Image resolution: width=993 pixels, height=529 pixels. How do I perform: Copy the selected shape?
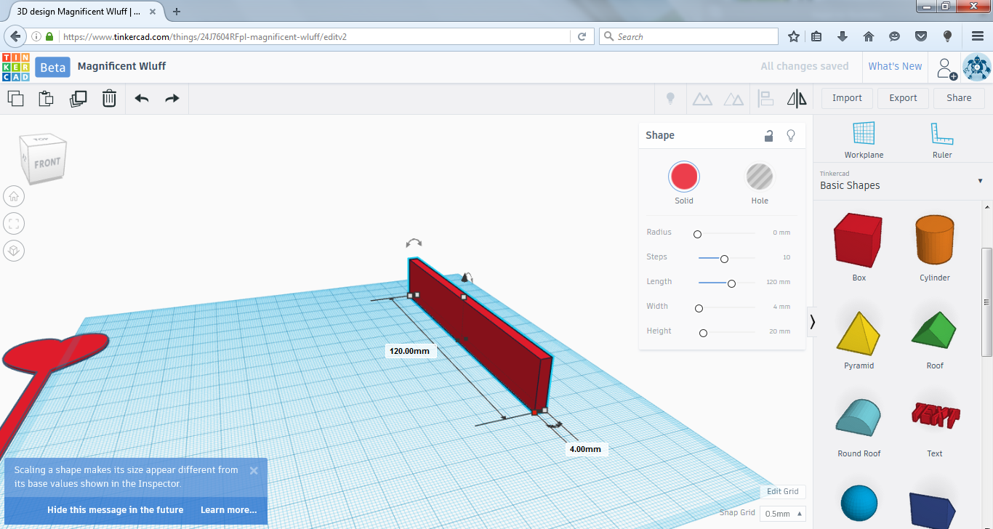[x=15, y=98]
